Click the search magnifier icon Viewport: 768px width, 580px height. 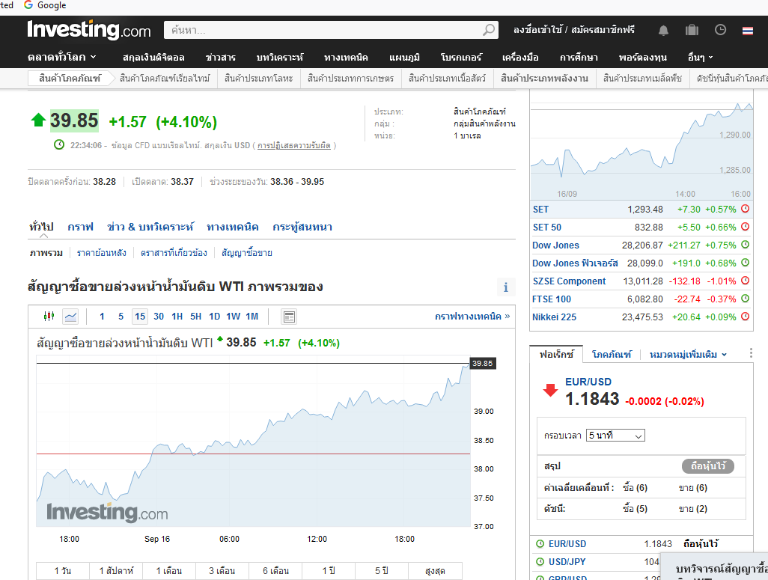point(489,30)
